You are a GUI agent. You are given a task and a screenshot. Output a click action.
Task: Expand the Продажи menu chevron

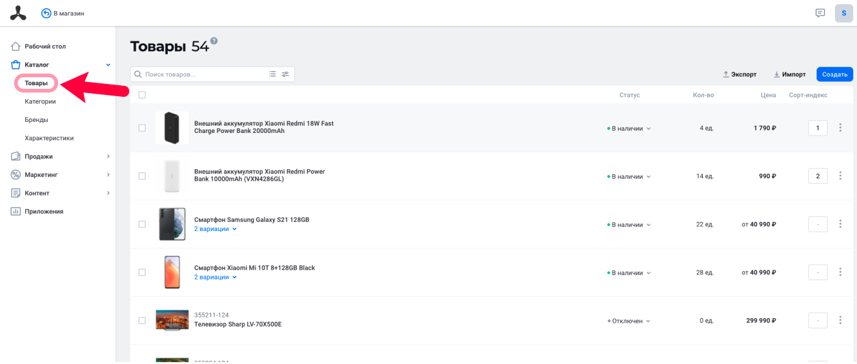coord(108,156)
